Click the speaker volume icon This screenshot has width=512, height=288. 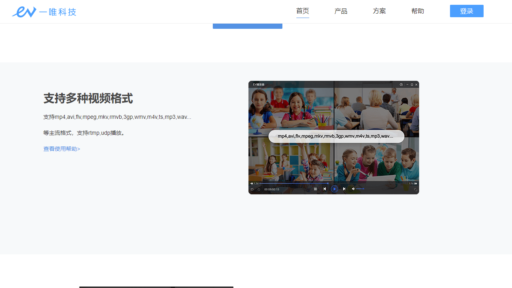tap(353, 189)
